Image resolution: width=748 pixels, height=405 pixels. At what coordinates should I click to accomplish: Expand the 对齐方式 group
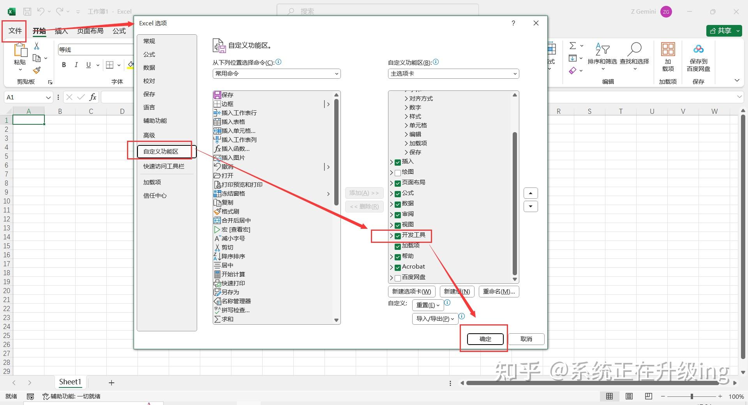point(406,99)
